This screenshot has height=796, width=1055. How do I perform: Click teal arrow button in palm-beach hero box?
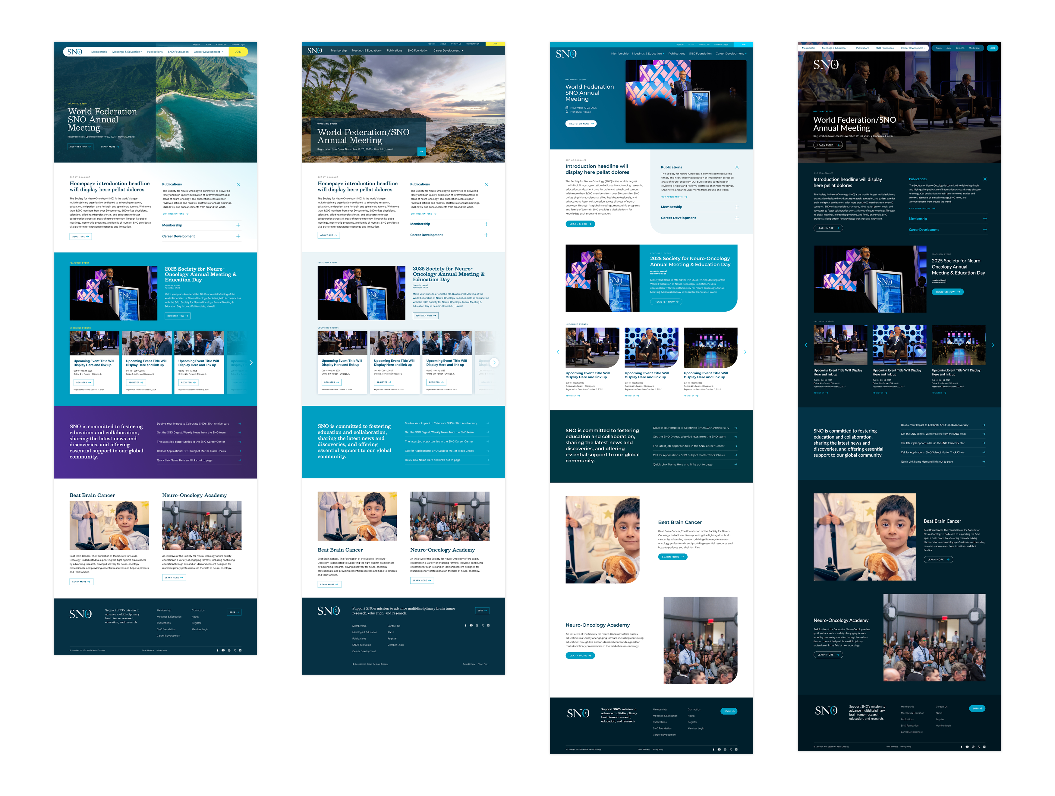click(422, 152)
